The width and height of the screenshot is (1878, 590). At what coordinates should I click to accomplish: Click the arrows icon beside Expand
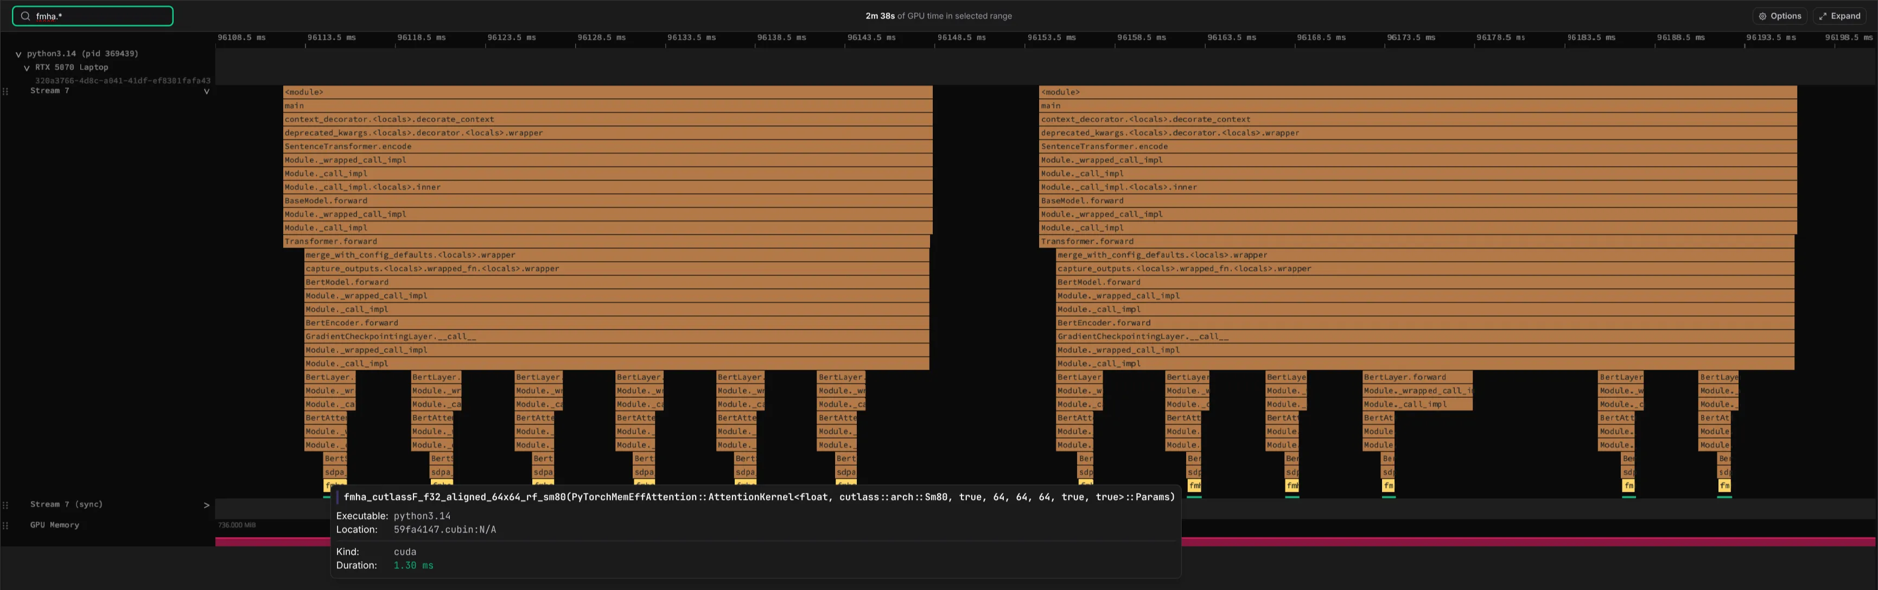(x=1822, y=16)
